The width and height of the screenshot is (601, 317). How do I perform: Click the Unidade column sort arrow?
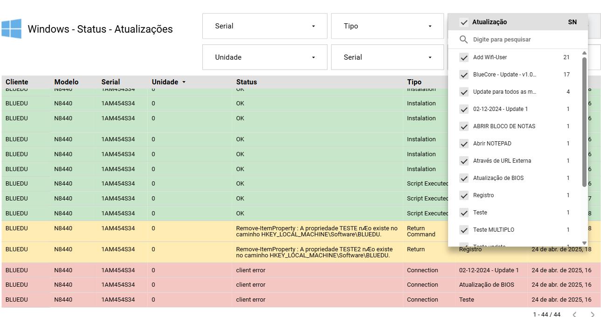click(184, 82)
